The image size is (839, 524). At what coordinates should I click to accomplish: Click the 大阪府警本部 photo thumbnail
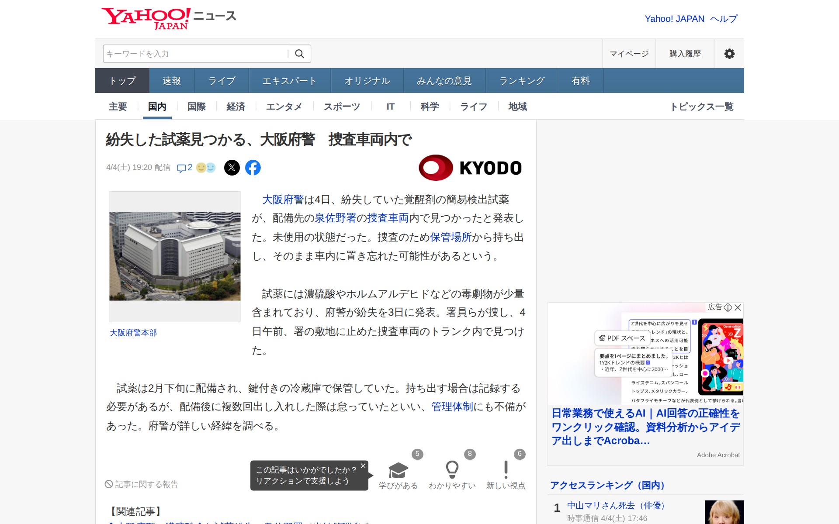point(175,257)
